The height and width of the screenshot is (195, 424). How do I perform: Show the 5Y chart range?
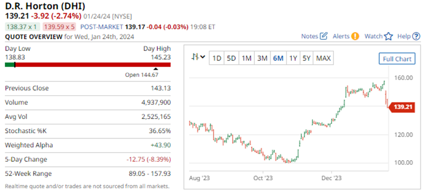click(x=307, y=58)
